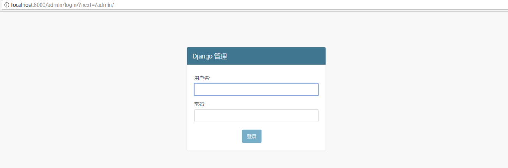508x168 pixels.
Task: Click the 密码: label
Action: (200, 104)
